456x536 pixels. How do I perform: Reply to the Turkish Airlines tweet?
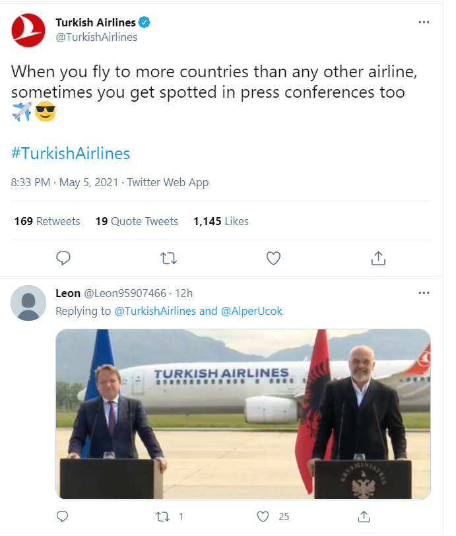(63, 257)
